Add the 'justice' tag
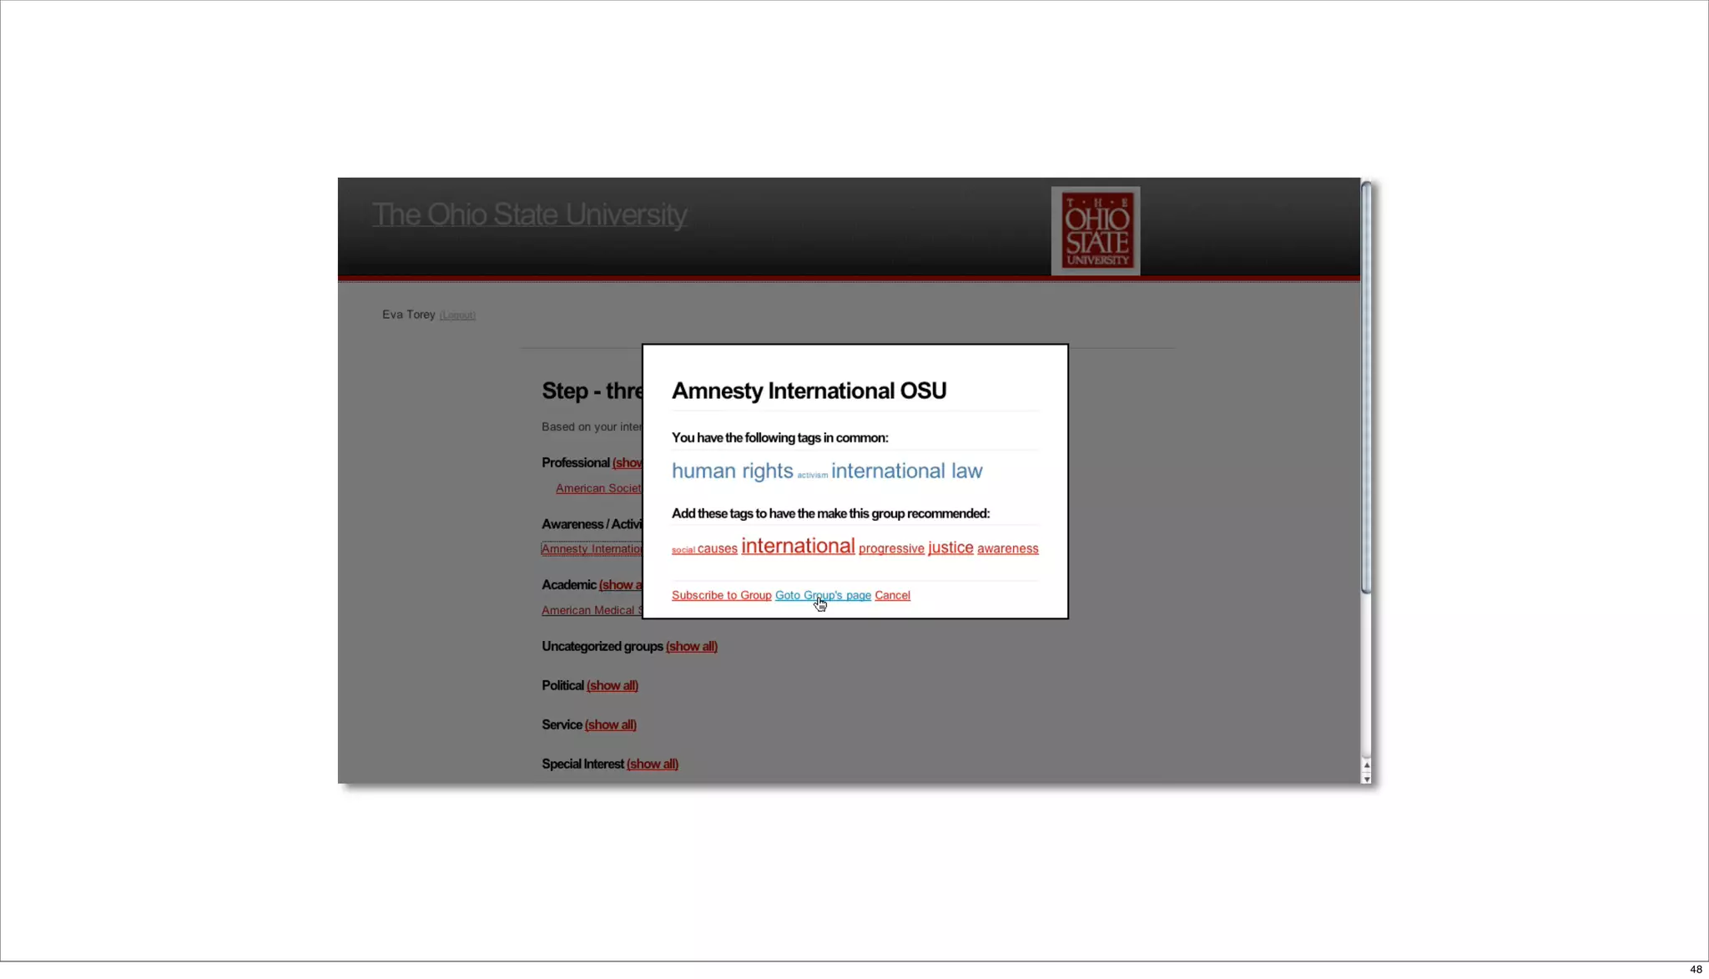 950,548
